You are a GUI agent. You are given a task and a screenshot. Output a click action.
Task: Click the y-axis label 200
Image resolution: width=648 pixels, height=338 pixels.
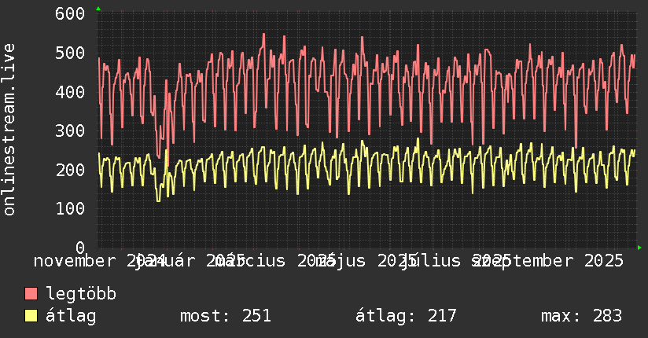pyautogui.click(x=70, y=170)
